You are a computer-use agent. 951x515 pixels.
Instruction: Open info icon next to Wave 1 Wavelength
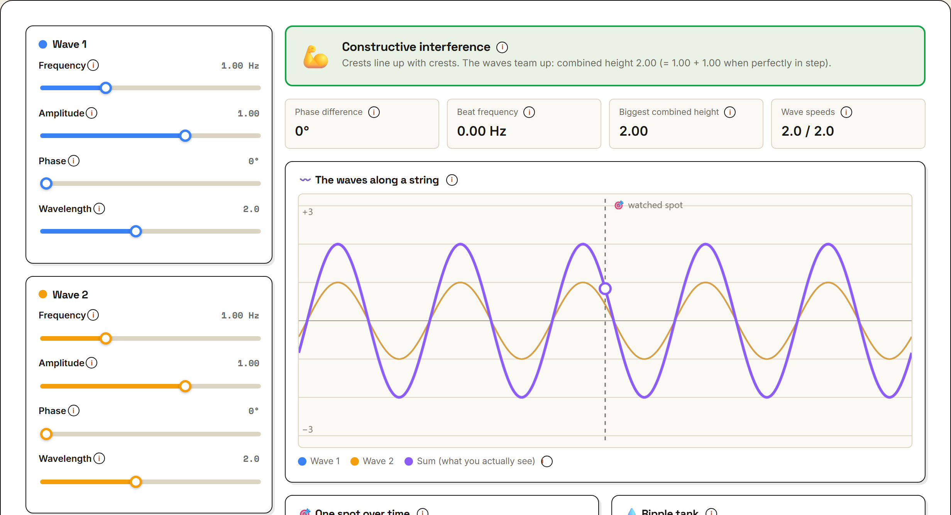pos(99,209)
